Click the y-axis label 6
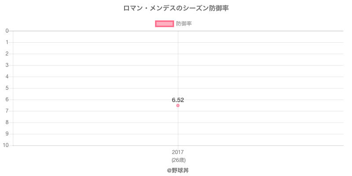352x176 pixels. (7, 99)
